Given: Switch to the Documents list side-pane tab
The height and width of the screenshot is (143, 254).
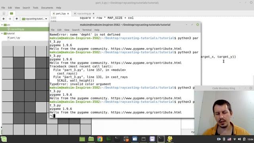Looking at the screenshot, I should [4, 14].
